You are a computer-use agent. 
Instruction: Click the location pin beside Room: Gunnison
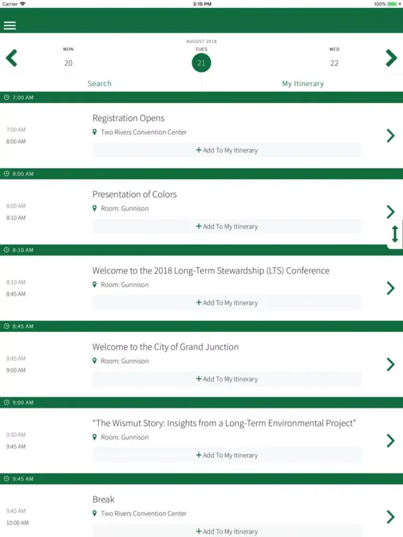(96, 208)
